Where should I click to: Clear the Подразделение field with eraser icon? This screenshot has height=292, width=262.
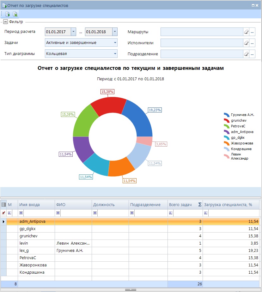coord(247,54)
